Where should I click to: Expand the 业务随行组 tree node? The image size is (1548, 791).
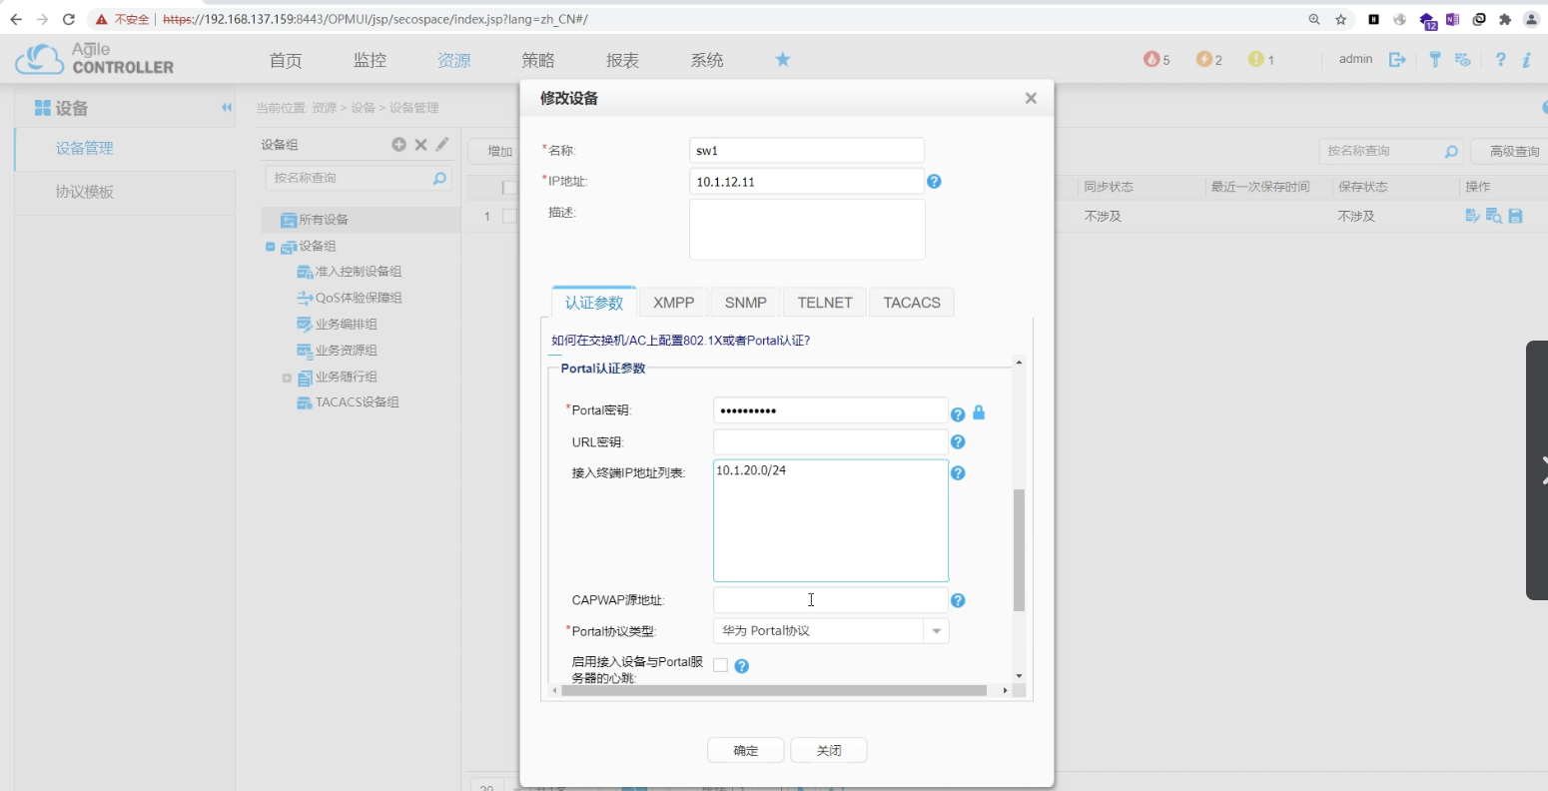tap(287, 378)
